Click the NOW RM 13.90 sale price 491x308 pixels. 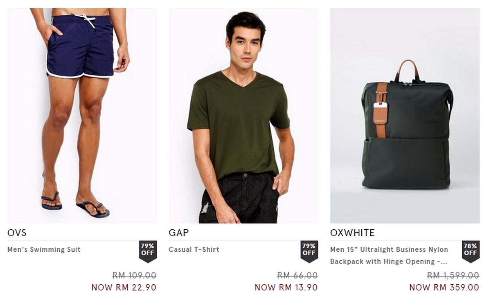(x=286, y=287)
